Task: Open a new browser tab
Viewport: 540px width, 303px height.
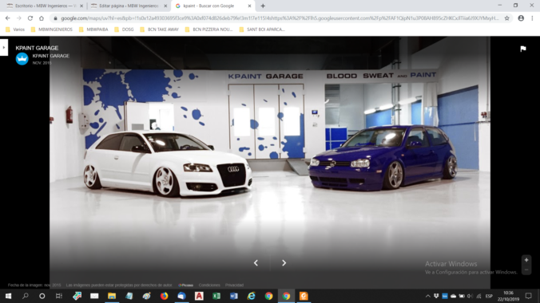Action: coord(263,6)
